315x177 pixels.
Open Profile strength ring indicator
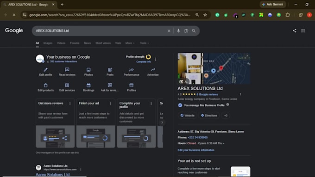click(x=148, y=57)
